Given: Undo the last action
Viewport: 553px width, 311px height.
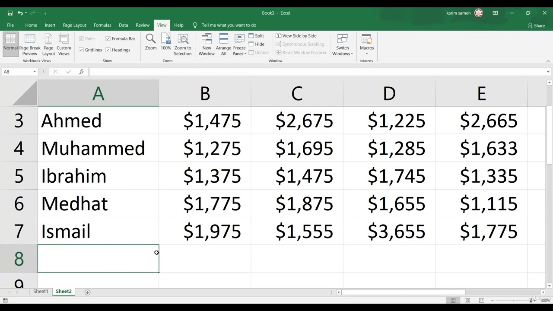Looking at the screenshot, I should coord(19,13).
